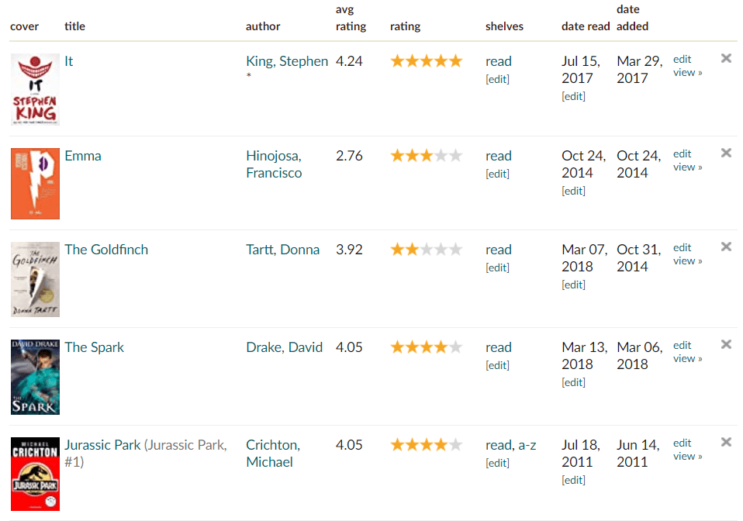Click view link for The Spark
This screenshot has width=743, height=521.
click(x=687, y=359)
